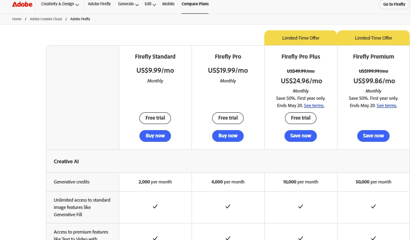
Task: Start Firefly Standard free trial
Action: tap(155, 118)
